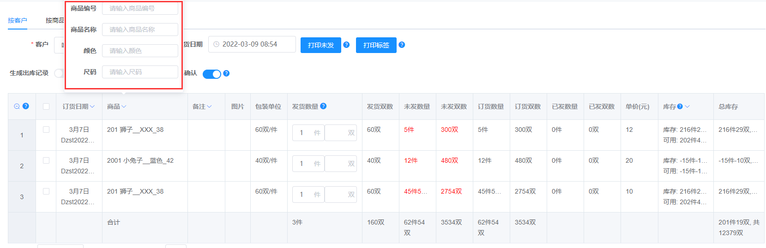The width and height of the screenshot is (766, 248).
Task: Click help icon beside 发货数量 header
Action: (323, 106)
